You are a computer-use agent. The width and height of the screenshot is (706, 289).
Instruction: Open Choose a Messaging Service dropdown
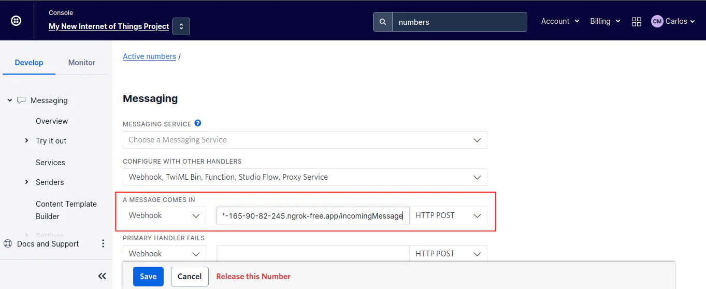pyautogui.click(x=305, y=140)
